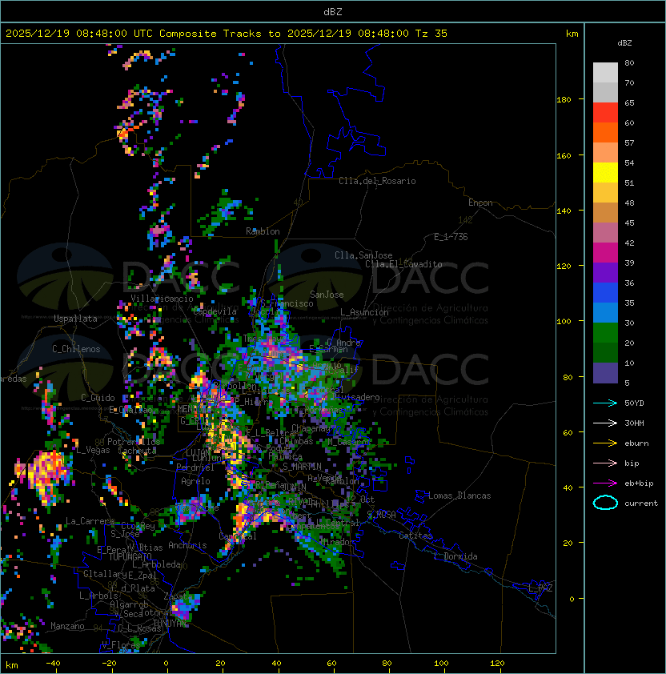
Task: Click the 'La_Carrera' place label
Action: coord(90,521)
